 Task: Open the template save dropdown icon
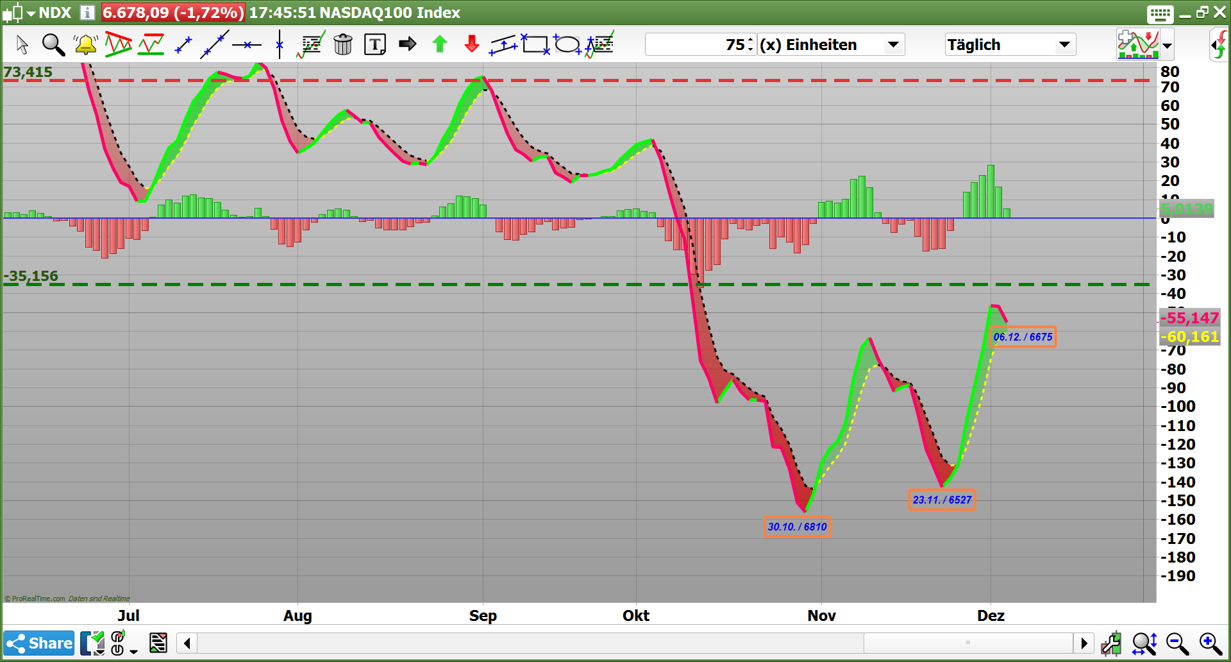[92, 643]
